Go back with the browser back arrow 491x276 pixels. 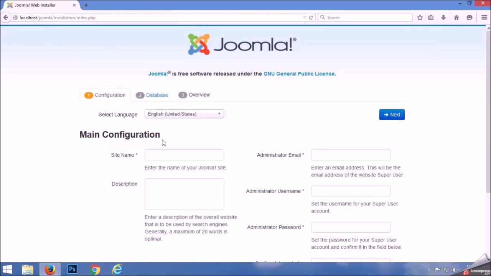point(6,17)
